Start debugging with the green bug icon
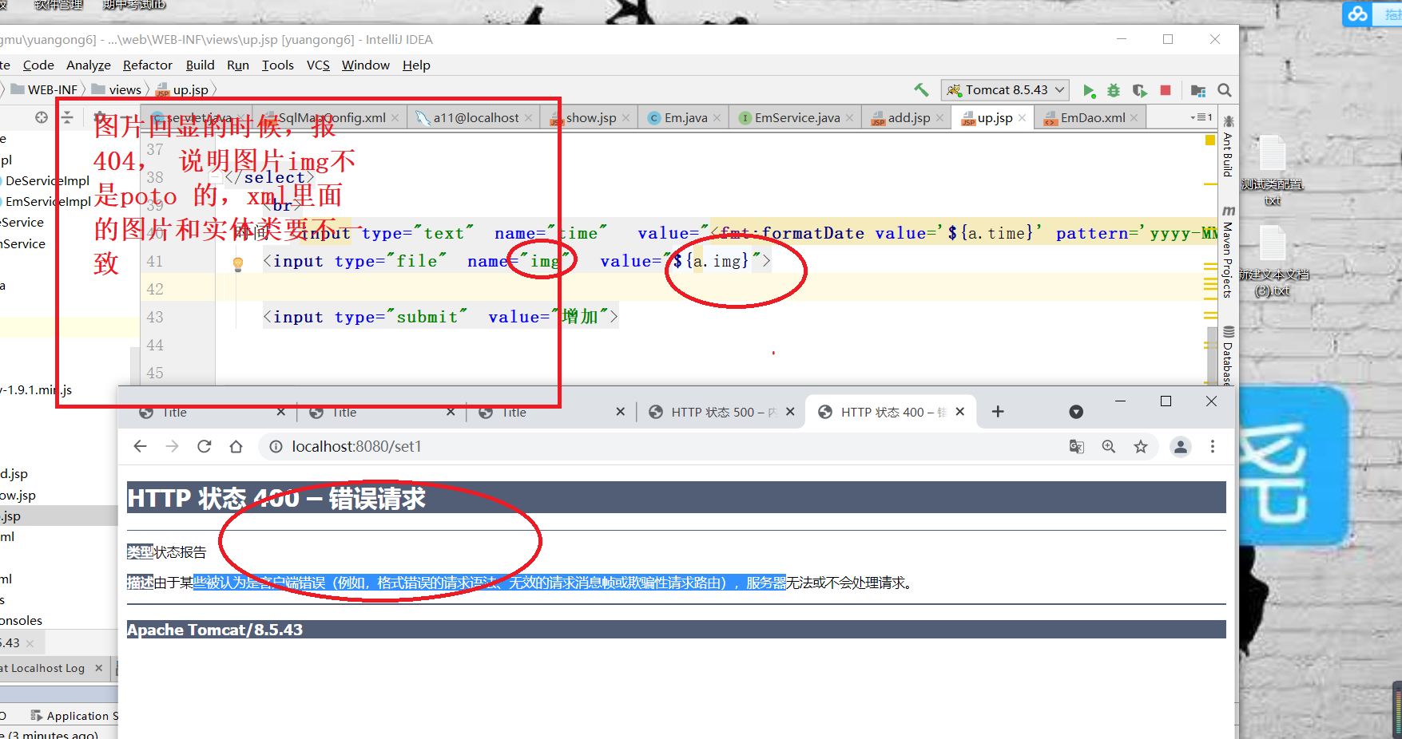This screenshot has width=1402, height=739. coord(1114,90)
